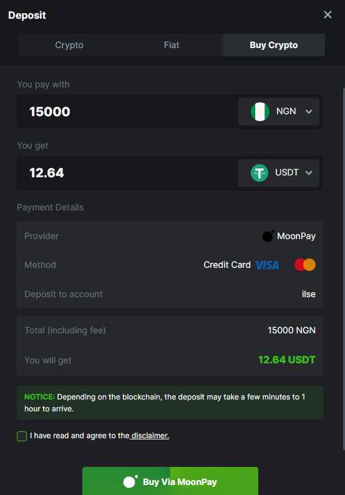345x495 pixels.
Task: Click the 12.64 You get field
Action: [126, 173]
